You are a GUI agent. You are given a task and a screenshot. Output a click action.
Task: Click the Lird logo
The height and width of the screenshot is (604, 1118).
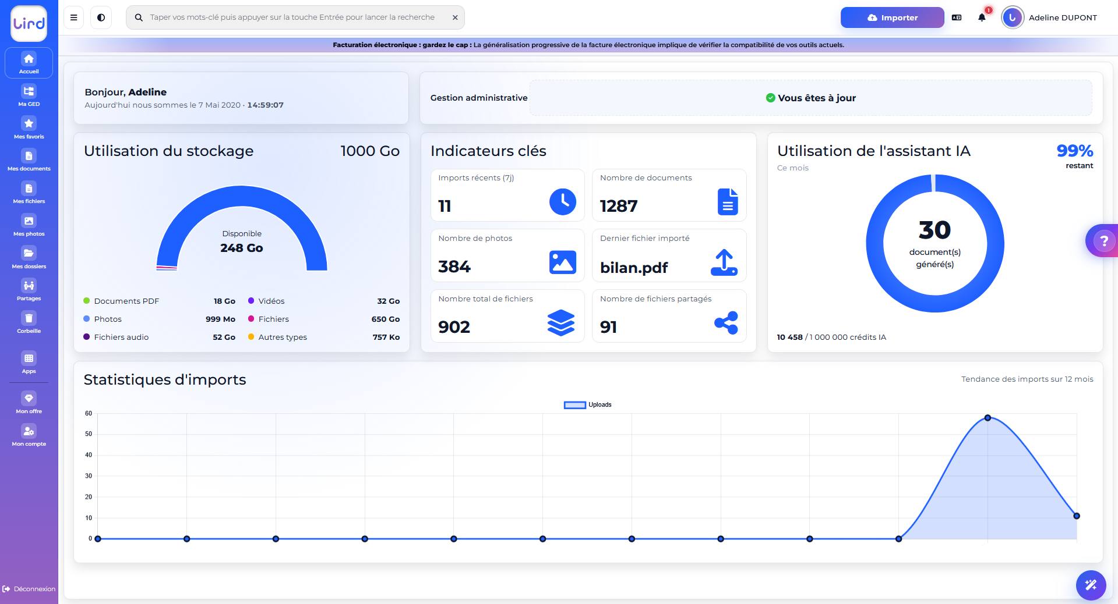pyautogui.click(x=29, y=24)
